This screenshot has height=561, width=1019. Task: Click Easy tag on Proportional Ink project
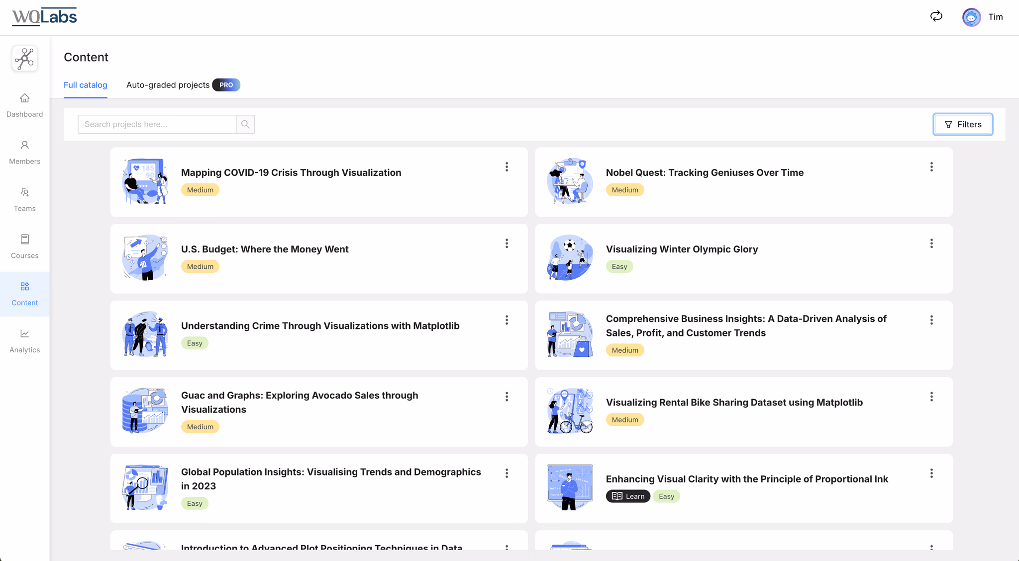[666, 496]
